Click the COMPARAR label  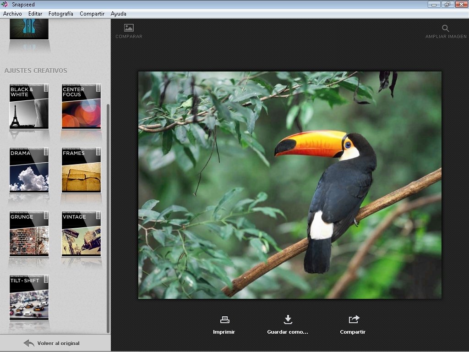129,37
